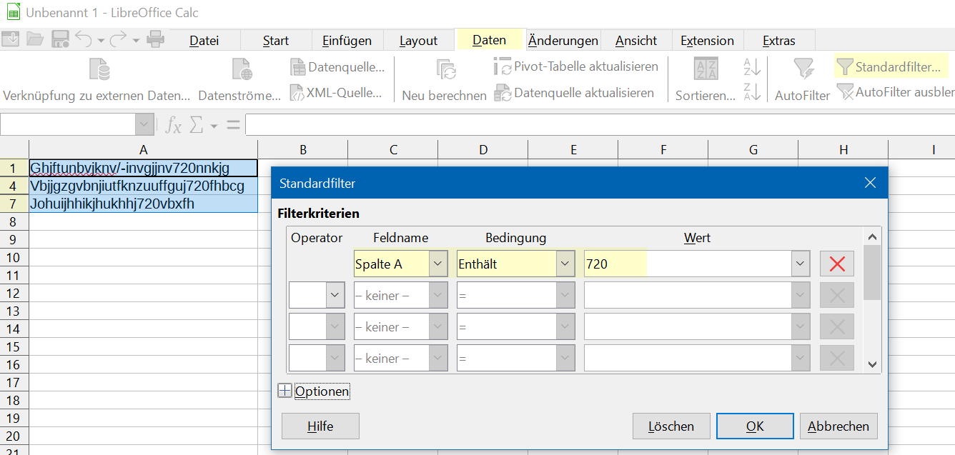Click Löschen to clear filter criteria
The height and width of the screenshot is (455, 955).
671,426
